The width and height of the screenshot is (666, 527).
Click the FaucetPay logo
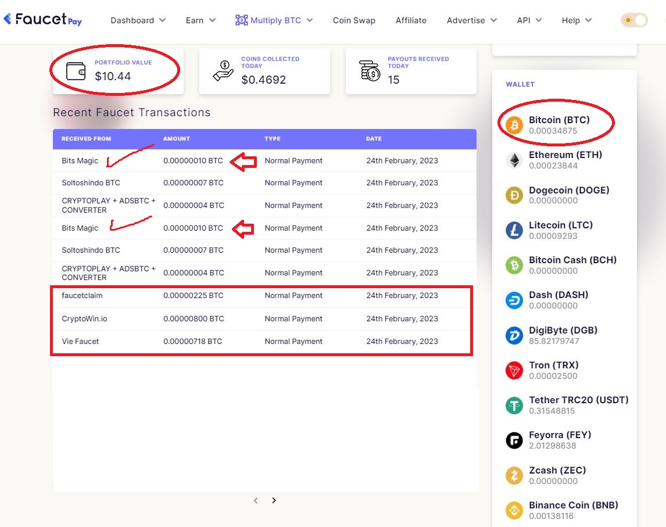tap(42, 19)
